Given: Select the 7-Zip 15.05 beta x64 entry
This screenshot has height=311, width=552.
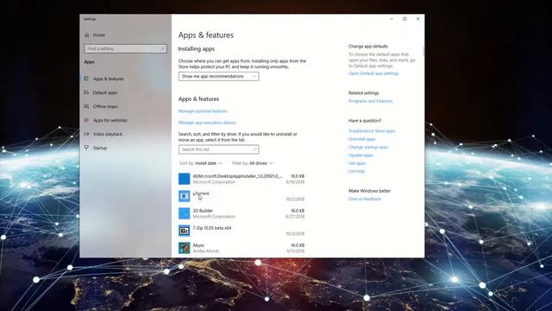Looking at the screenshot, I should coord(212,228).
